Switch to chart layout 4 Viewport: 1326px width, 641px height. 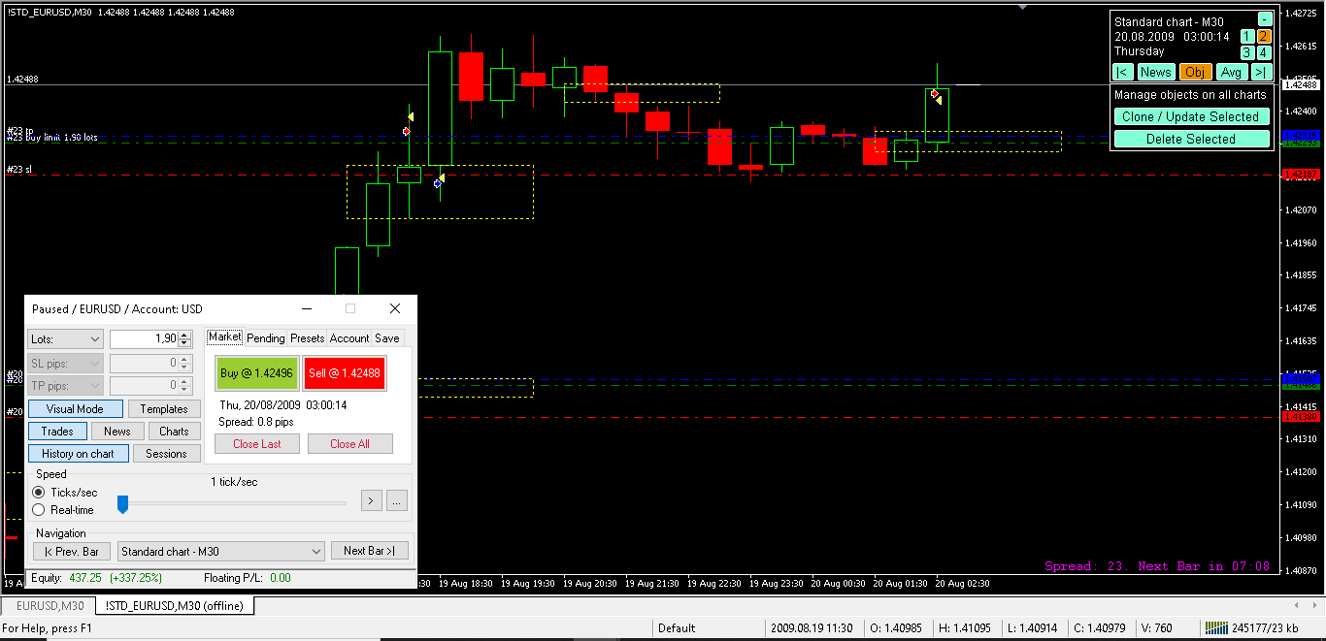1264,52
